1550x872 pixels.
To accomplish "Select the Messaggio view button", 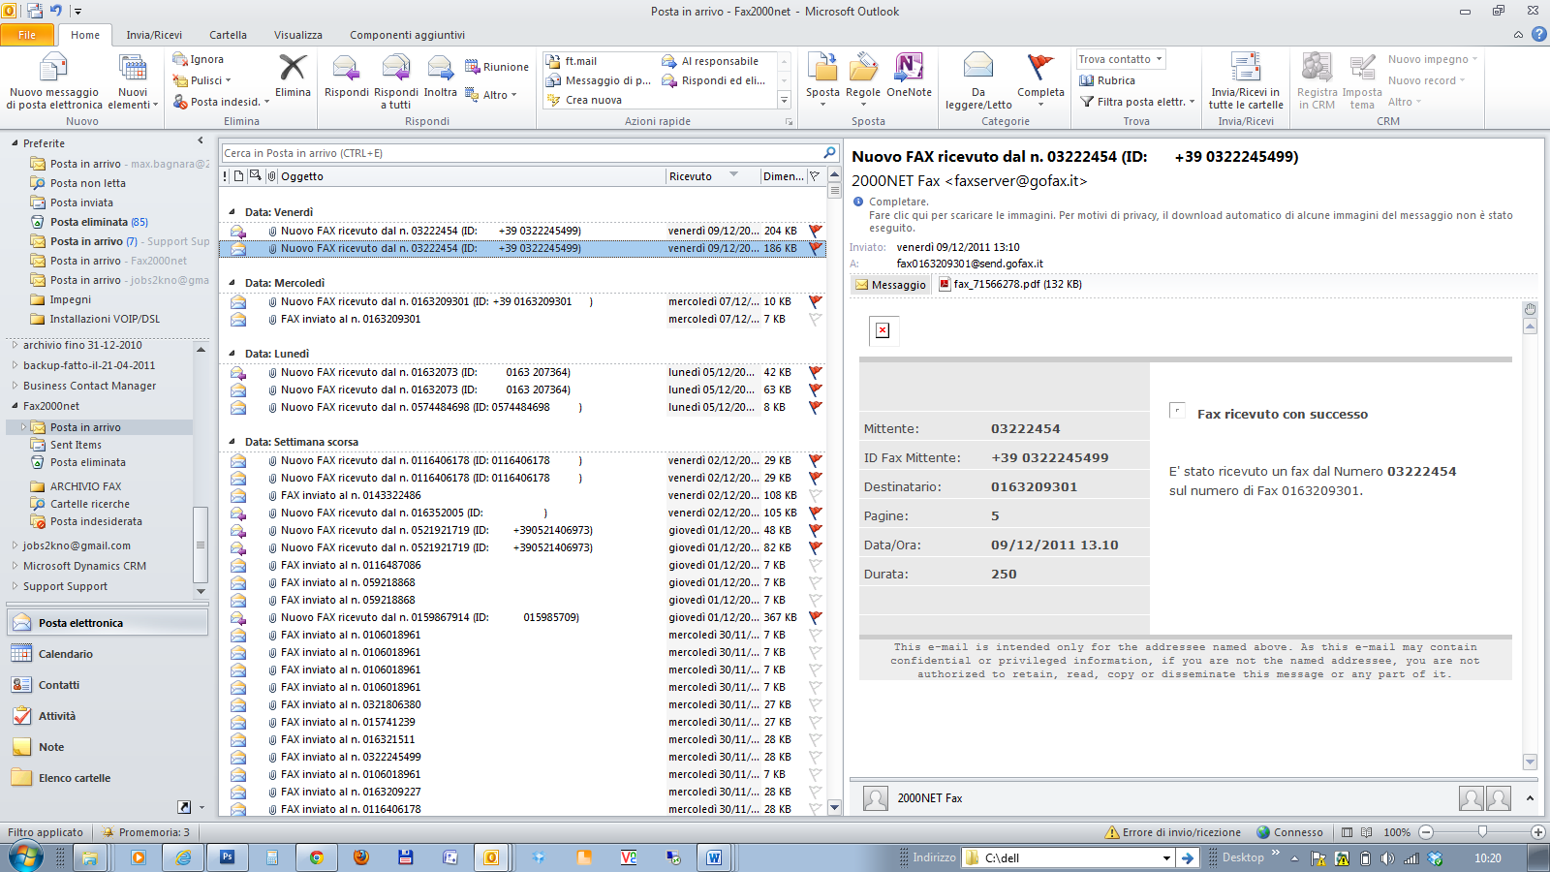I will coord(890,285).
